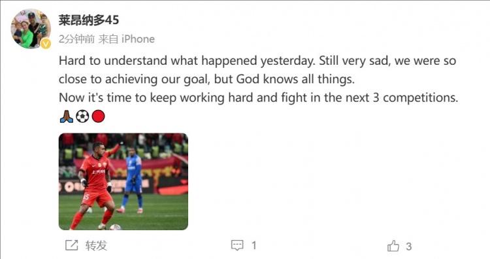Open the attached football match photo
Image resolution: width=490 pixels, height=259 pixels.
123,182
